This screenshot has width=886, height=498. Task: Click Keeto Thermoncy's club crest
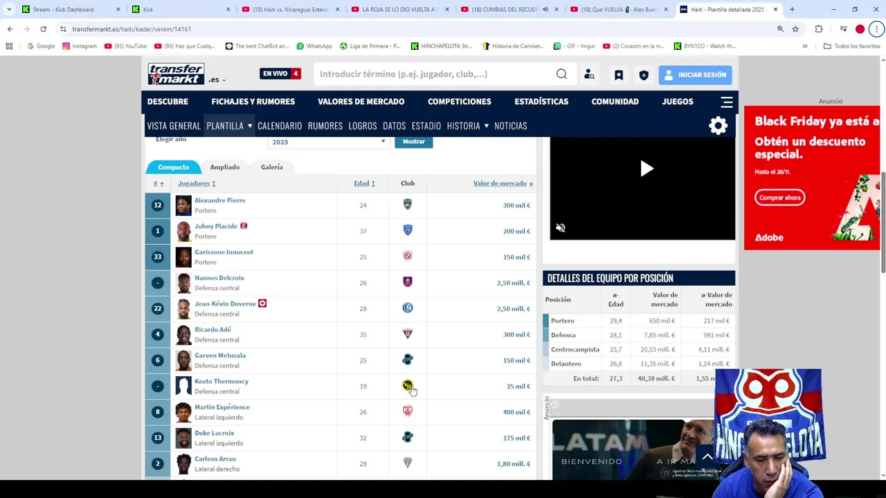pos(408,386)
